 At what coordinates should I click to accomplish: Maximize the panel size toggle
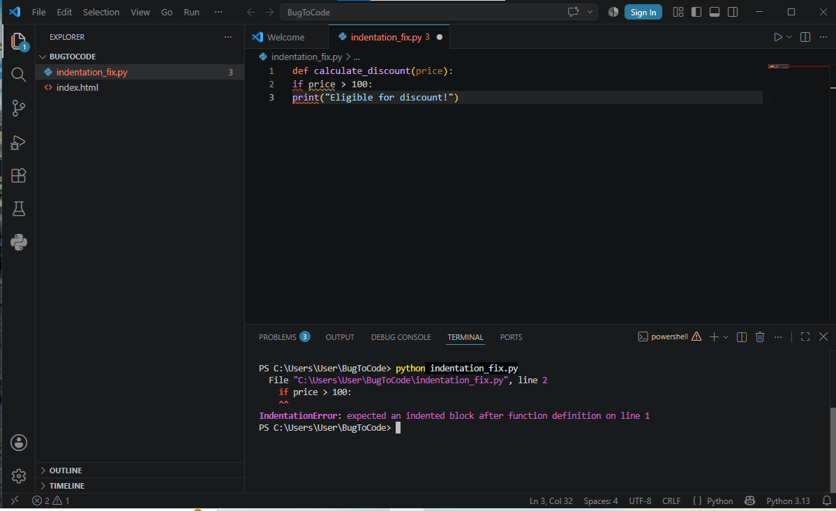[805, 336]
